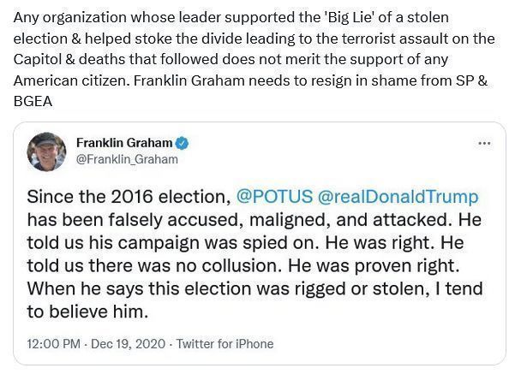Click the "to believe him." closing line

[x=87, y=312]
